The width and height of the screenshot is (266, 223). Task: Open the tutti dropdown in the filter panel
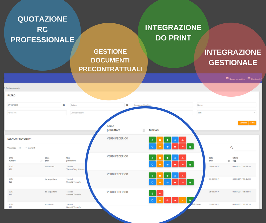227,113
